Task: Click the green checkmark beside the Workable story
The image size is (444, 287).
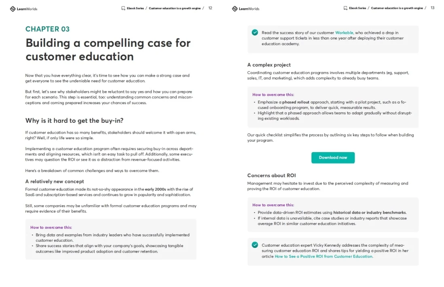Action: pyautogui.click(x=255, y=32)
